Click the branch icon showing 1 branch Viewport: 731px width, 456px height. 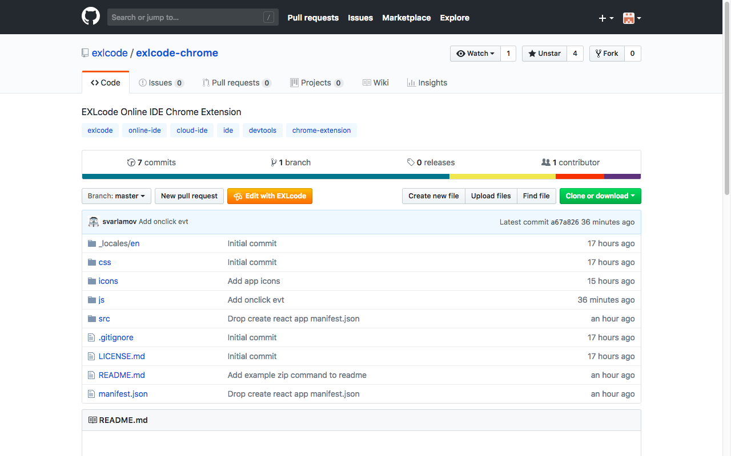(274, 162)
